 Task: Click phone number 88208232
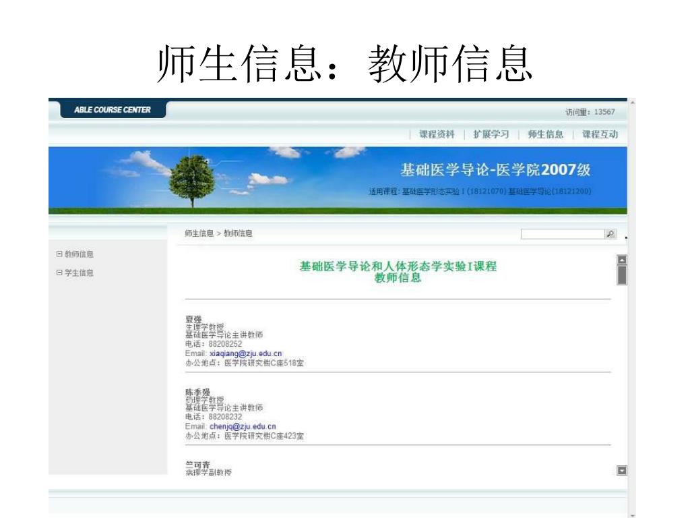pyautogui.click(x=225, y=416)
